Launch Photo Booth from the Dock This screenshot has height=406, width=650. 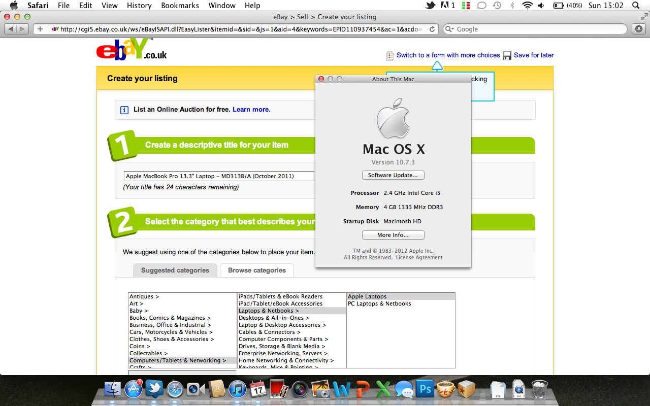coord(279,389)
